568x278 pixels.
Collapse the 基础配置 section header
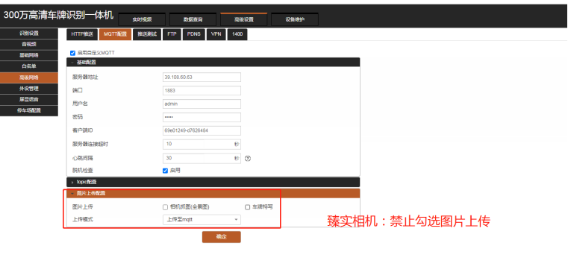213,62
